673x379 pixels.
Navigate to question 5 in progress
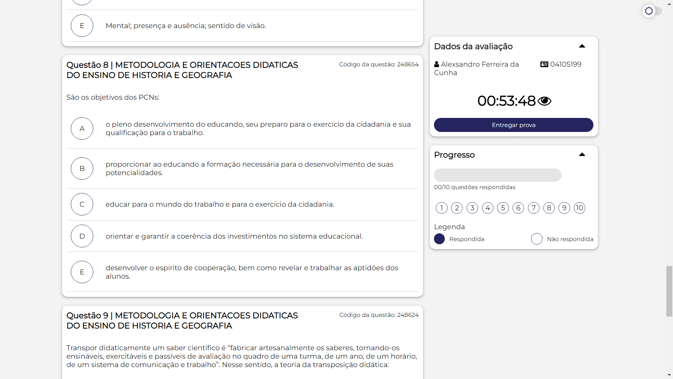point(503,208)
